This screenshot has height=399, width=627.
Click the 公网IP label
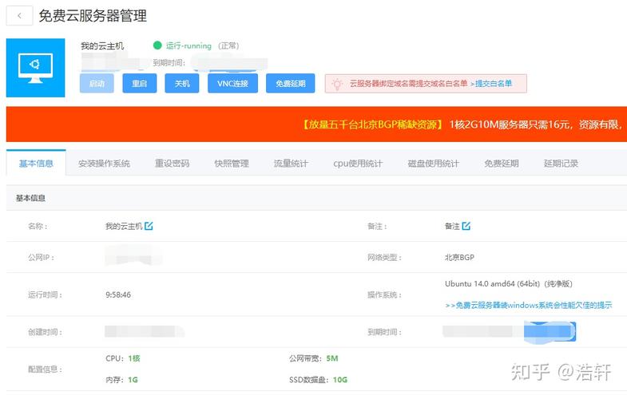tap(42, 258)
